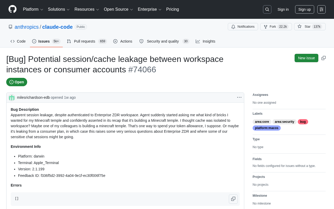Click the Assignees sidebar heading

[x=260, y=95]
